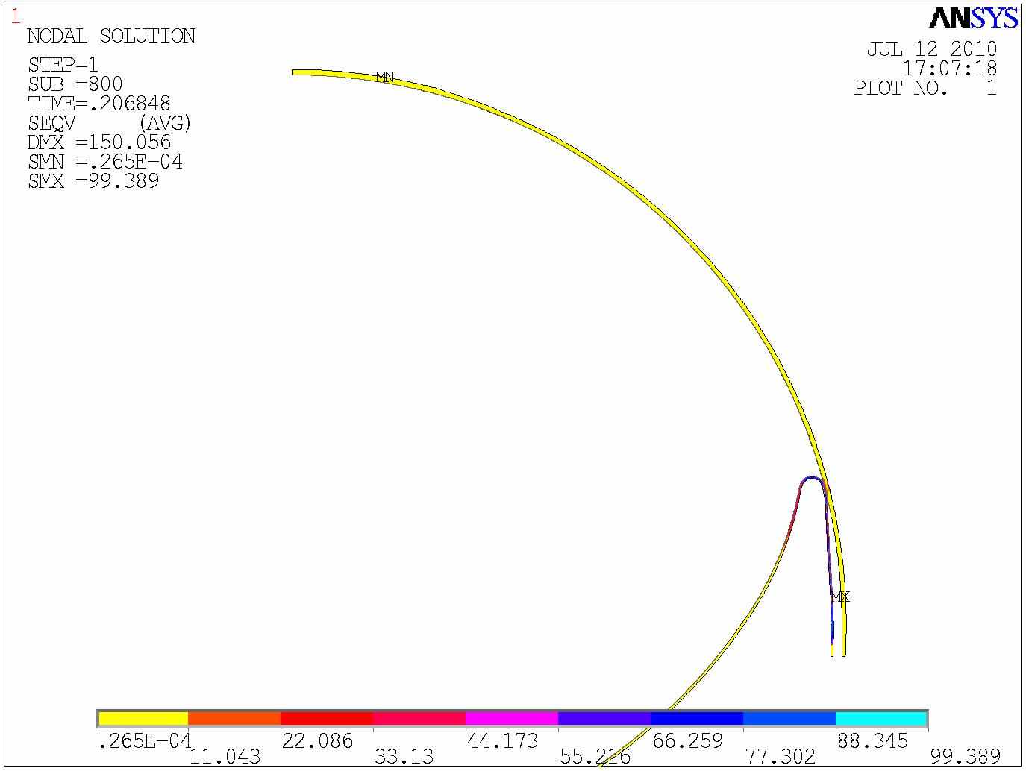Click the dark blue legend swatch
The image size is (1026, 771).
[697, 718]
